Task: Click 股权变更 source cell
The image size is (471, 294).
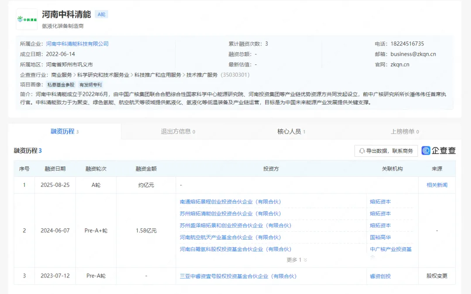Action: tap(437, 276)
